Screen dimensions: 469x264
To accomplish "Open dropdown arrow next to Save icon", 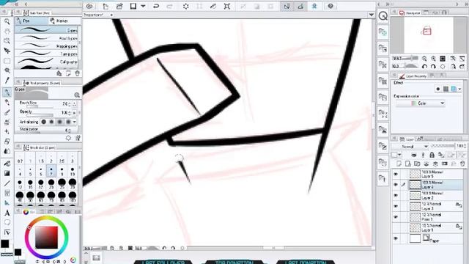I will [143, 6].
